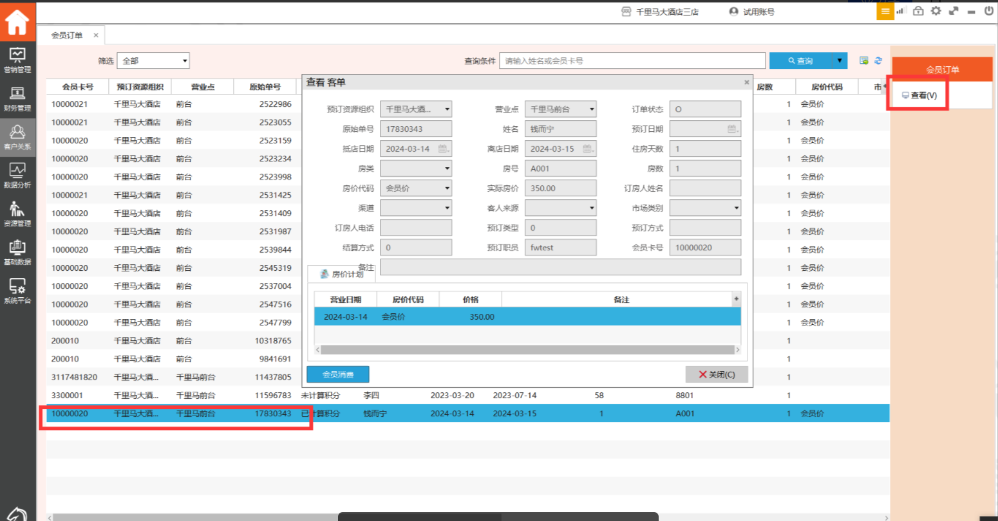Open 资源管理 in the sidebar
Image resolution: width=998 pixels, height=521 pixels.
(x=17, y=214)
